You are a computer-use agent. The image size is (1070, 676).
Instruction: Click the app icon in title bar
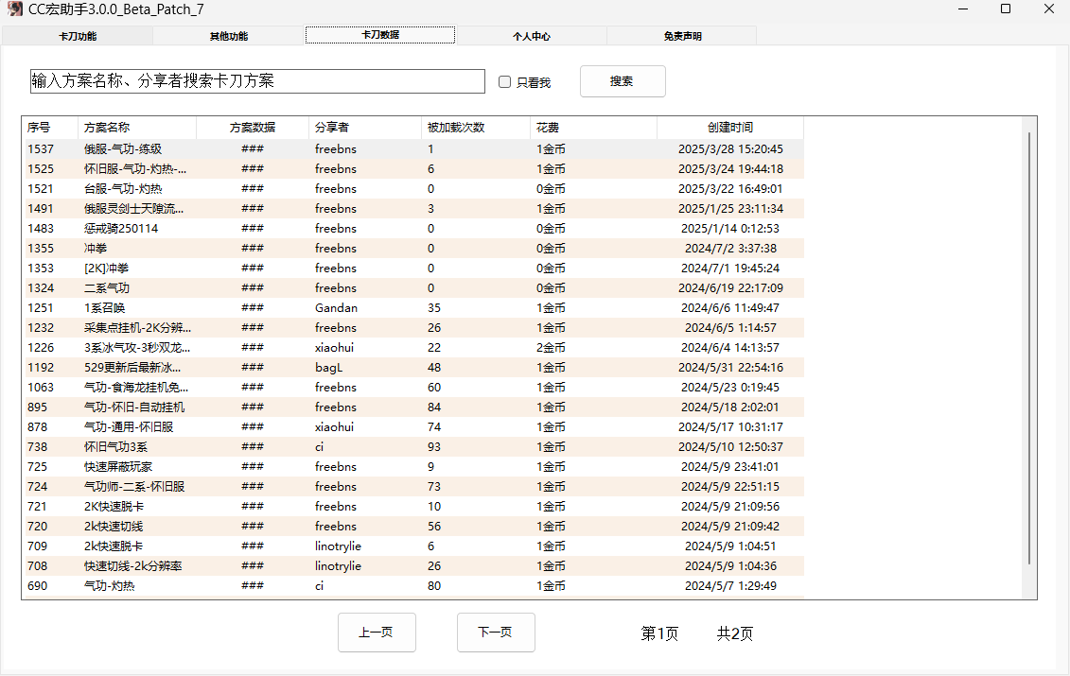tap(14, 9)
